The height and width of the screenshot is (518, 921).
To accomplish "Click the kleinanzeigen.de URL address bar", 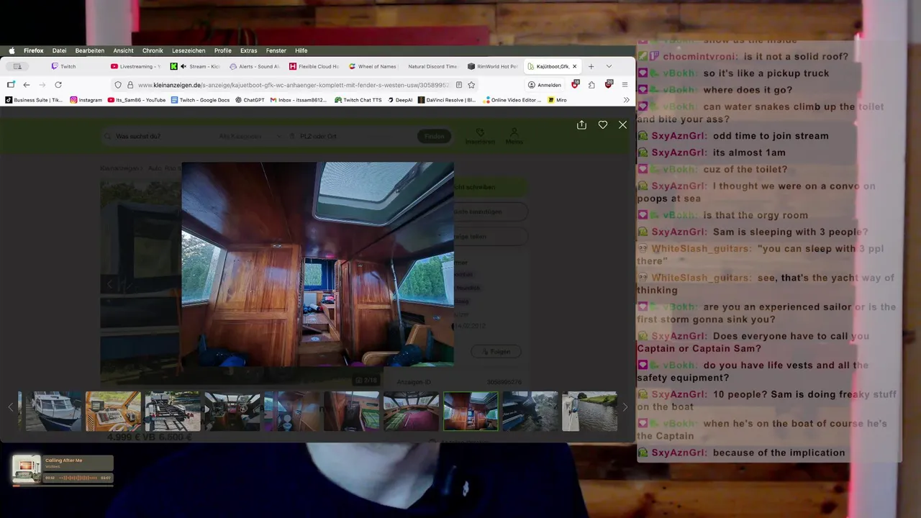I will (294, 85).
